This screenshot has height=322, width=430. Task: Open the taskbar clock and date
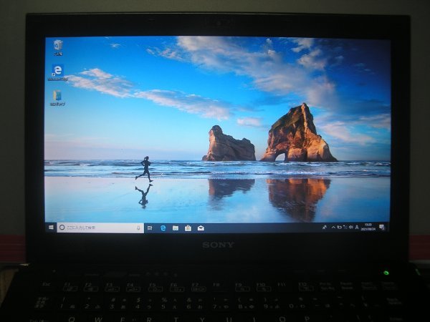[368, 228]
